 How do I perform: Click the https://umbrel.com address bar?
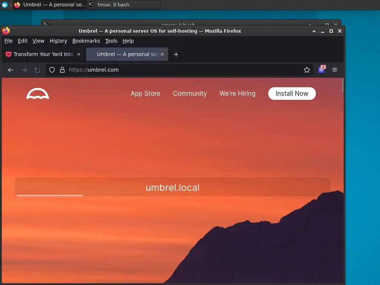(x=179, y=70)
